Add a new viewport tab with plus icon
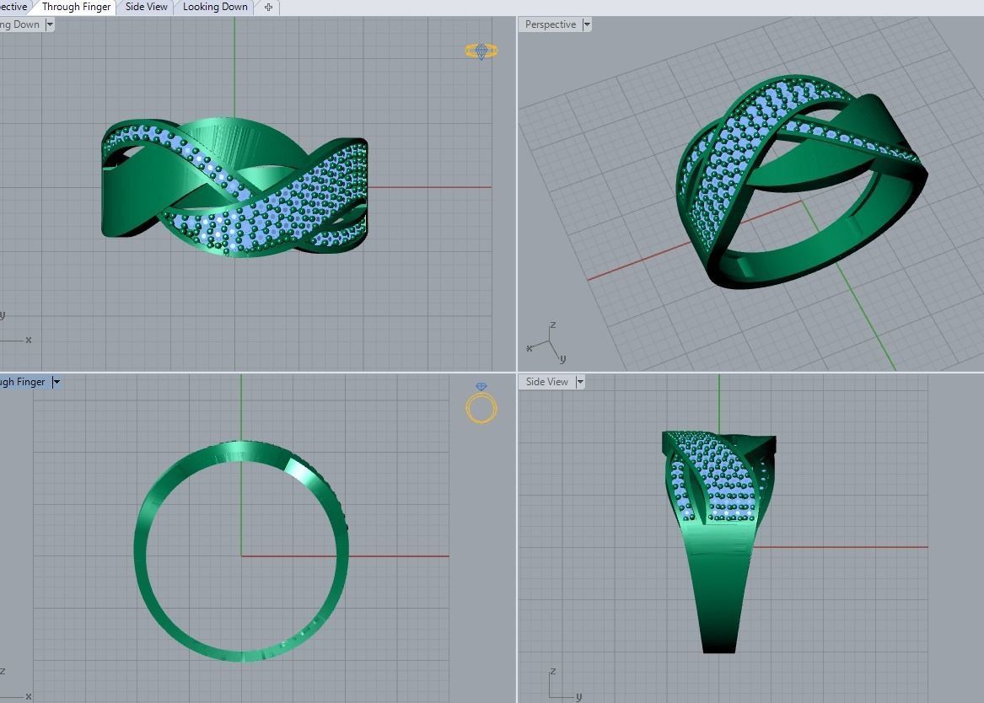The image size is (984, 703). pos(268,8)
